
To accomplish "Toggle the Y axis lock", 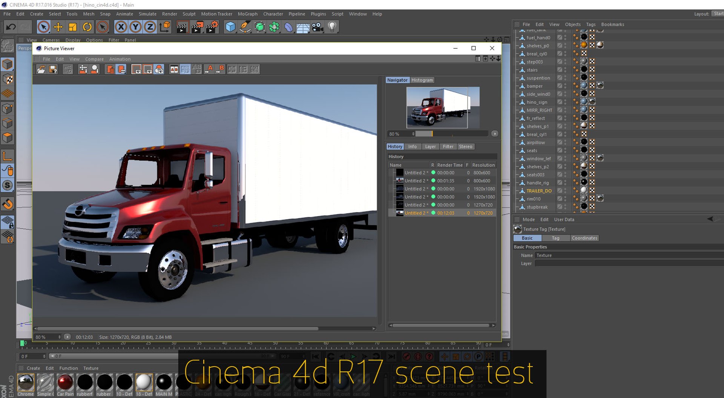I will point(135,27).
